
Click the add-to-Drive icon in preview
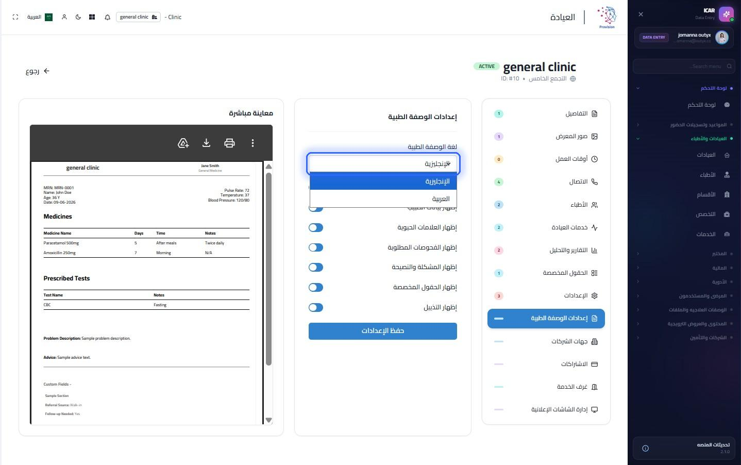click(x=183, y=143)
